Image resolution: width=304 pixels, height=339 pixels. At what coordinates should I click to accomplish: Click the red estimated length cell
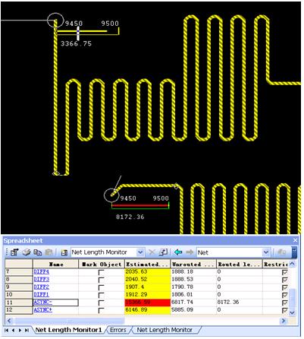click(148, 303)
